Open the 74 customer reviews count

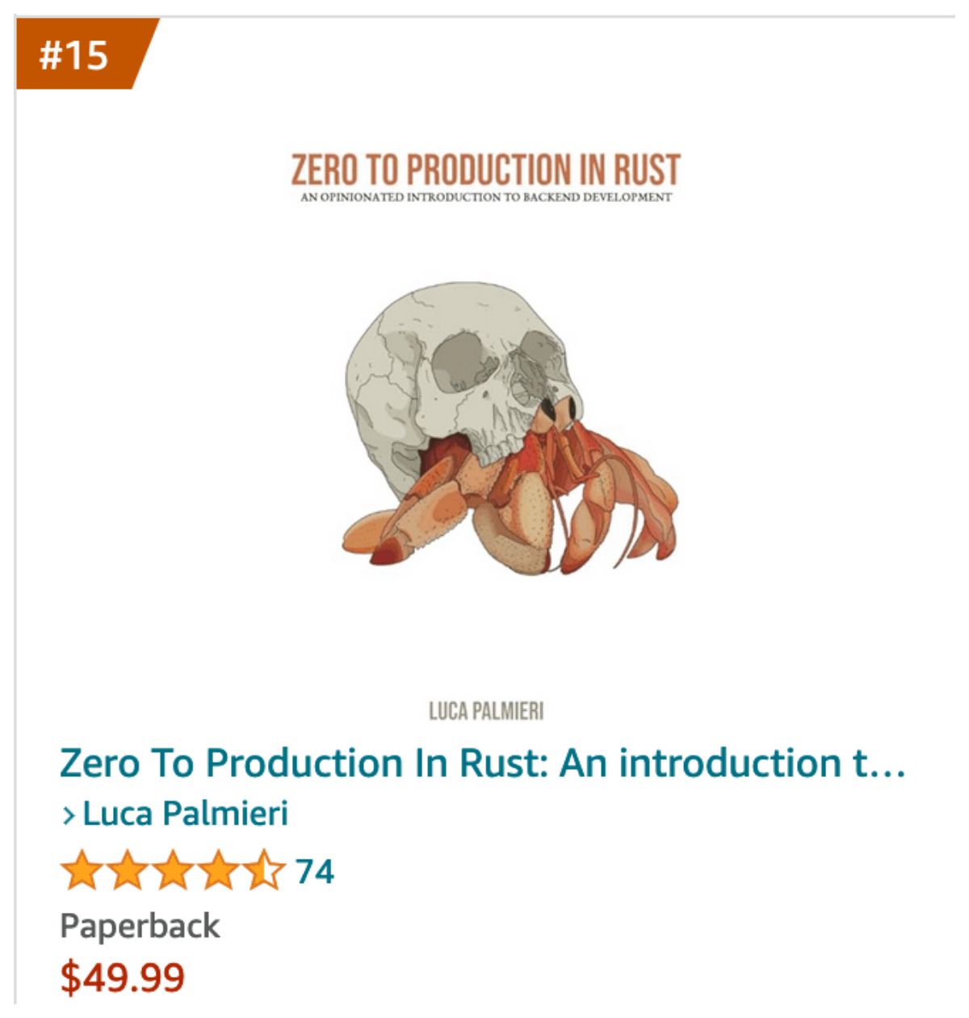pos(315,872)
